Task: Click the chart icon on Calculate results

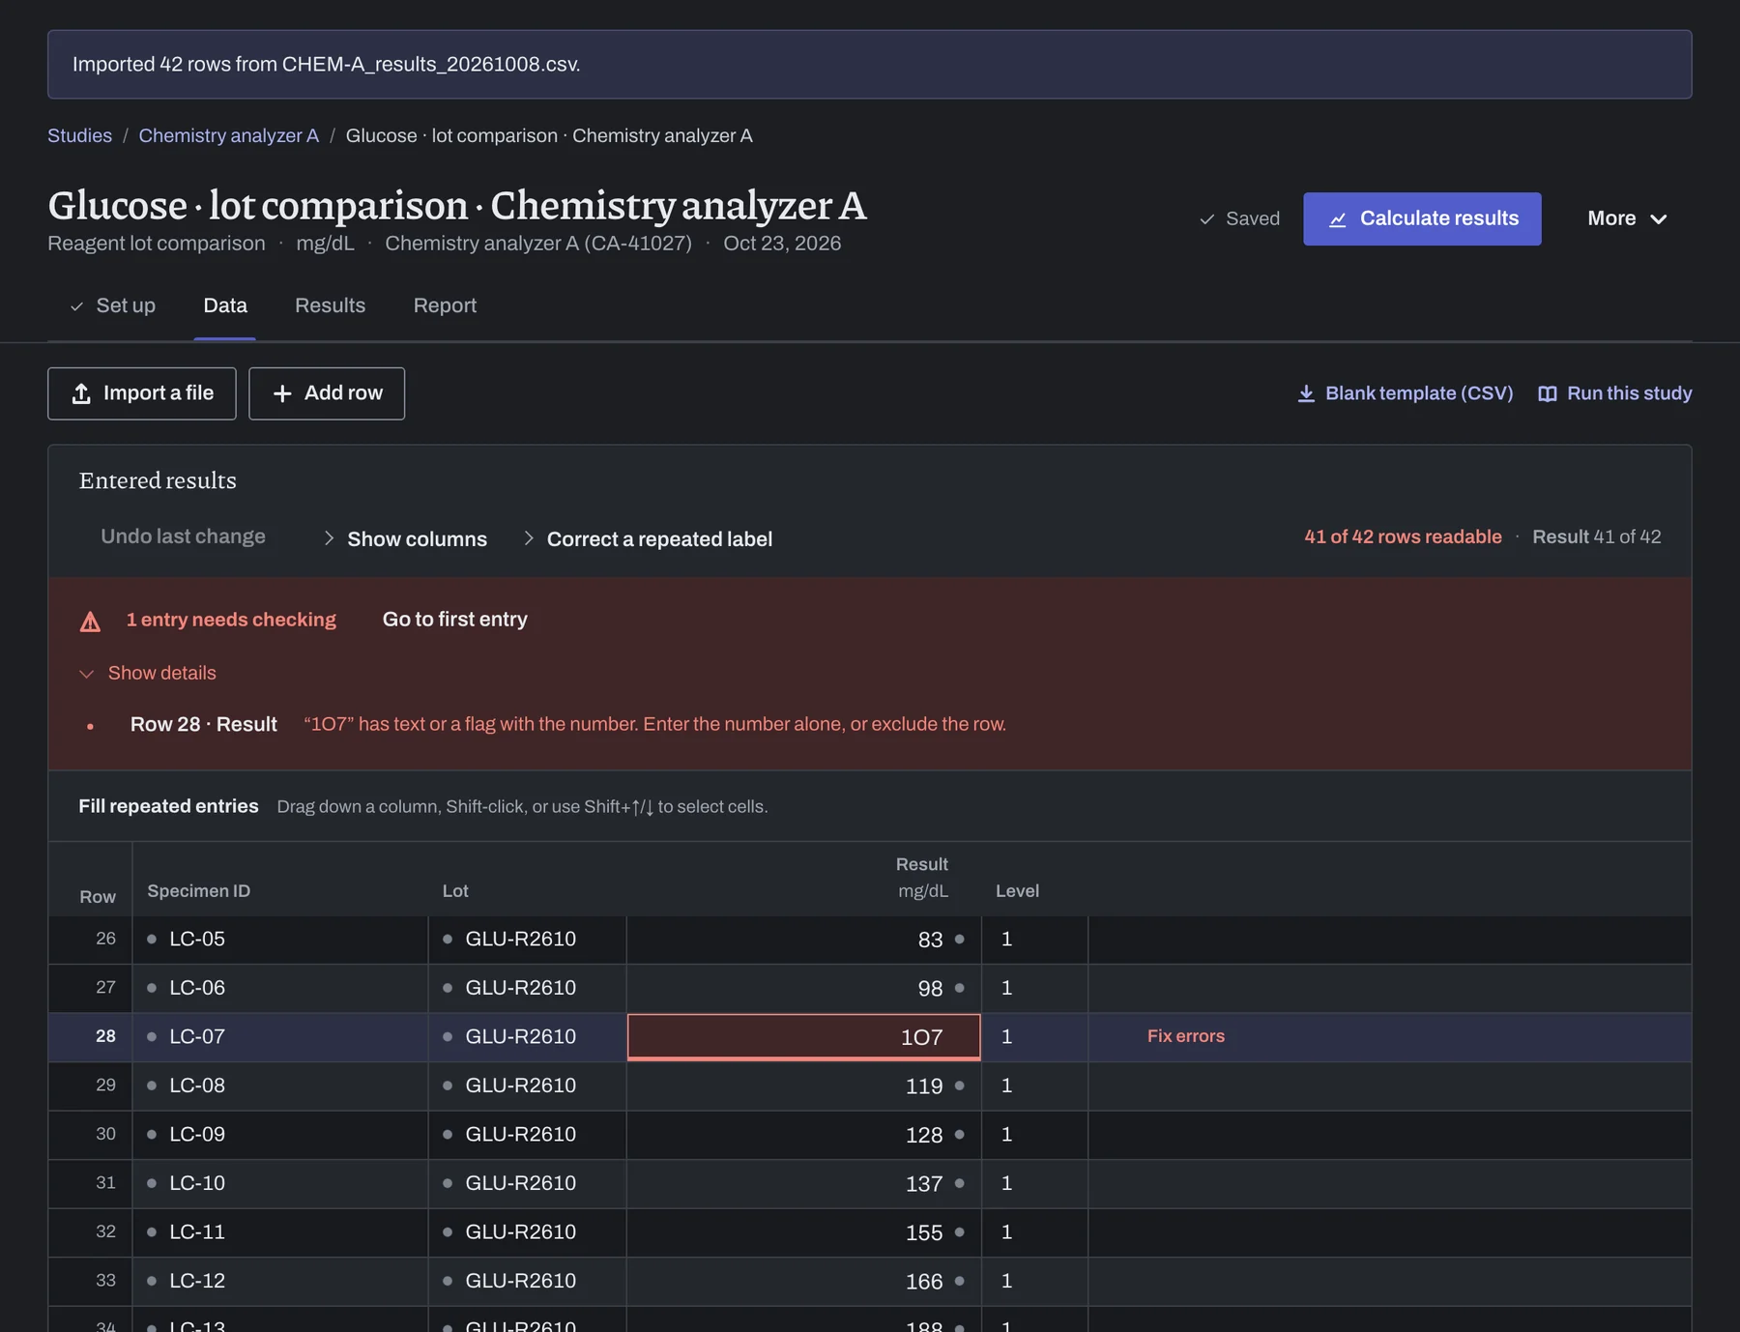Action: point(1338,219)
